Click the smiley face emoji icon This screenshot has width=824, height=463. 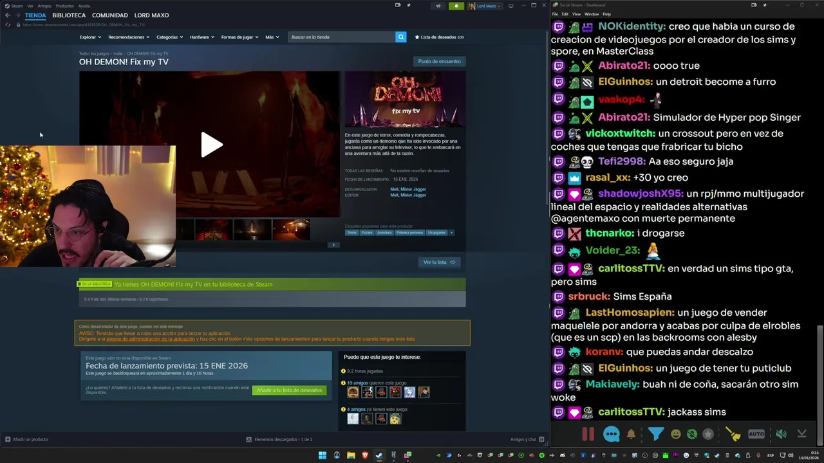coord(675,434)
